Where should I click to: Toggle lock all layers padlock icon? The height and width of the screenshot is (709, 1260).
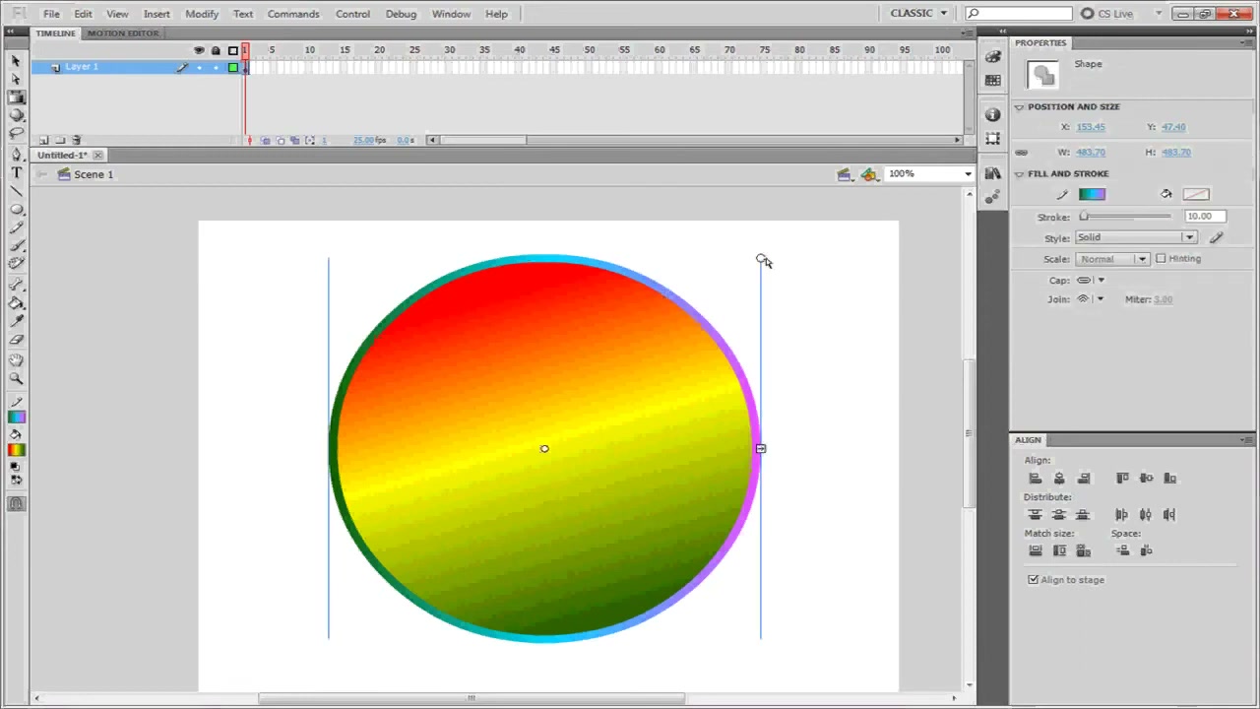216,50
